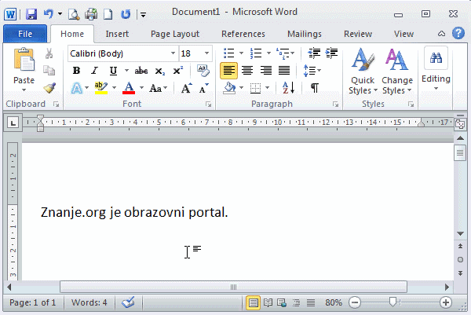Click the Grow Font icon
The image size is (471, 315).
[x=186, y=89]
